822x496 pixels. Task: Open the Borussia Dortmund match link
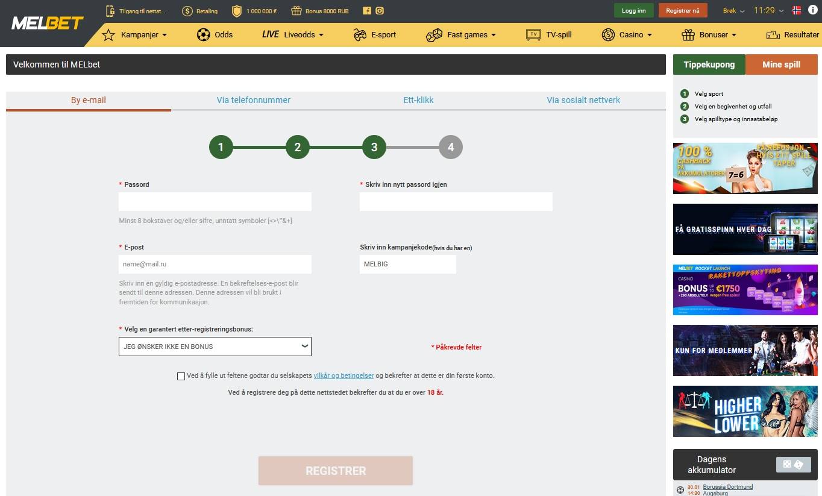tap(728, 487)
